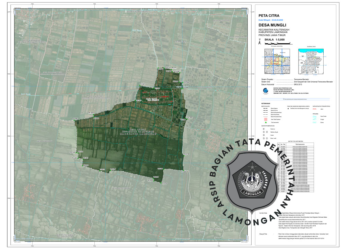Click the Fasilitas Umum black dot symbol
Viewport: 349px width, 251px height.
coord(288,109)
